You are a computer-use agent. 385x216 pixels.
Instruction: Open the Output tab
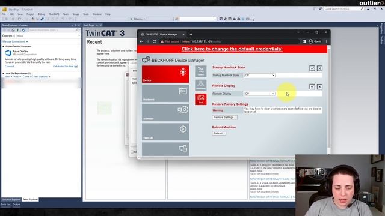click(x=16, y=205)
